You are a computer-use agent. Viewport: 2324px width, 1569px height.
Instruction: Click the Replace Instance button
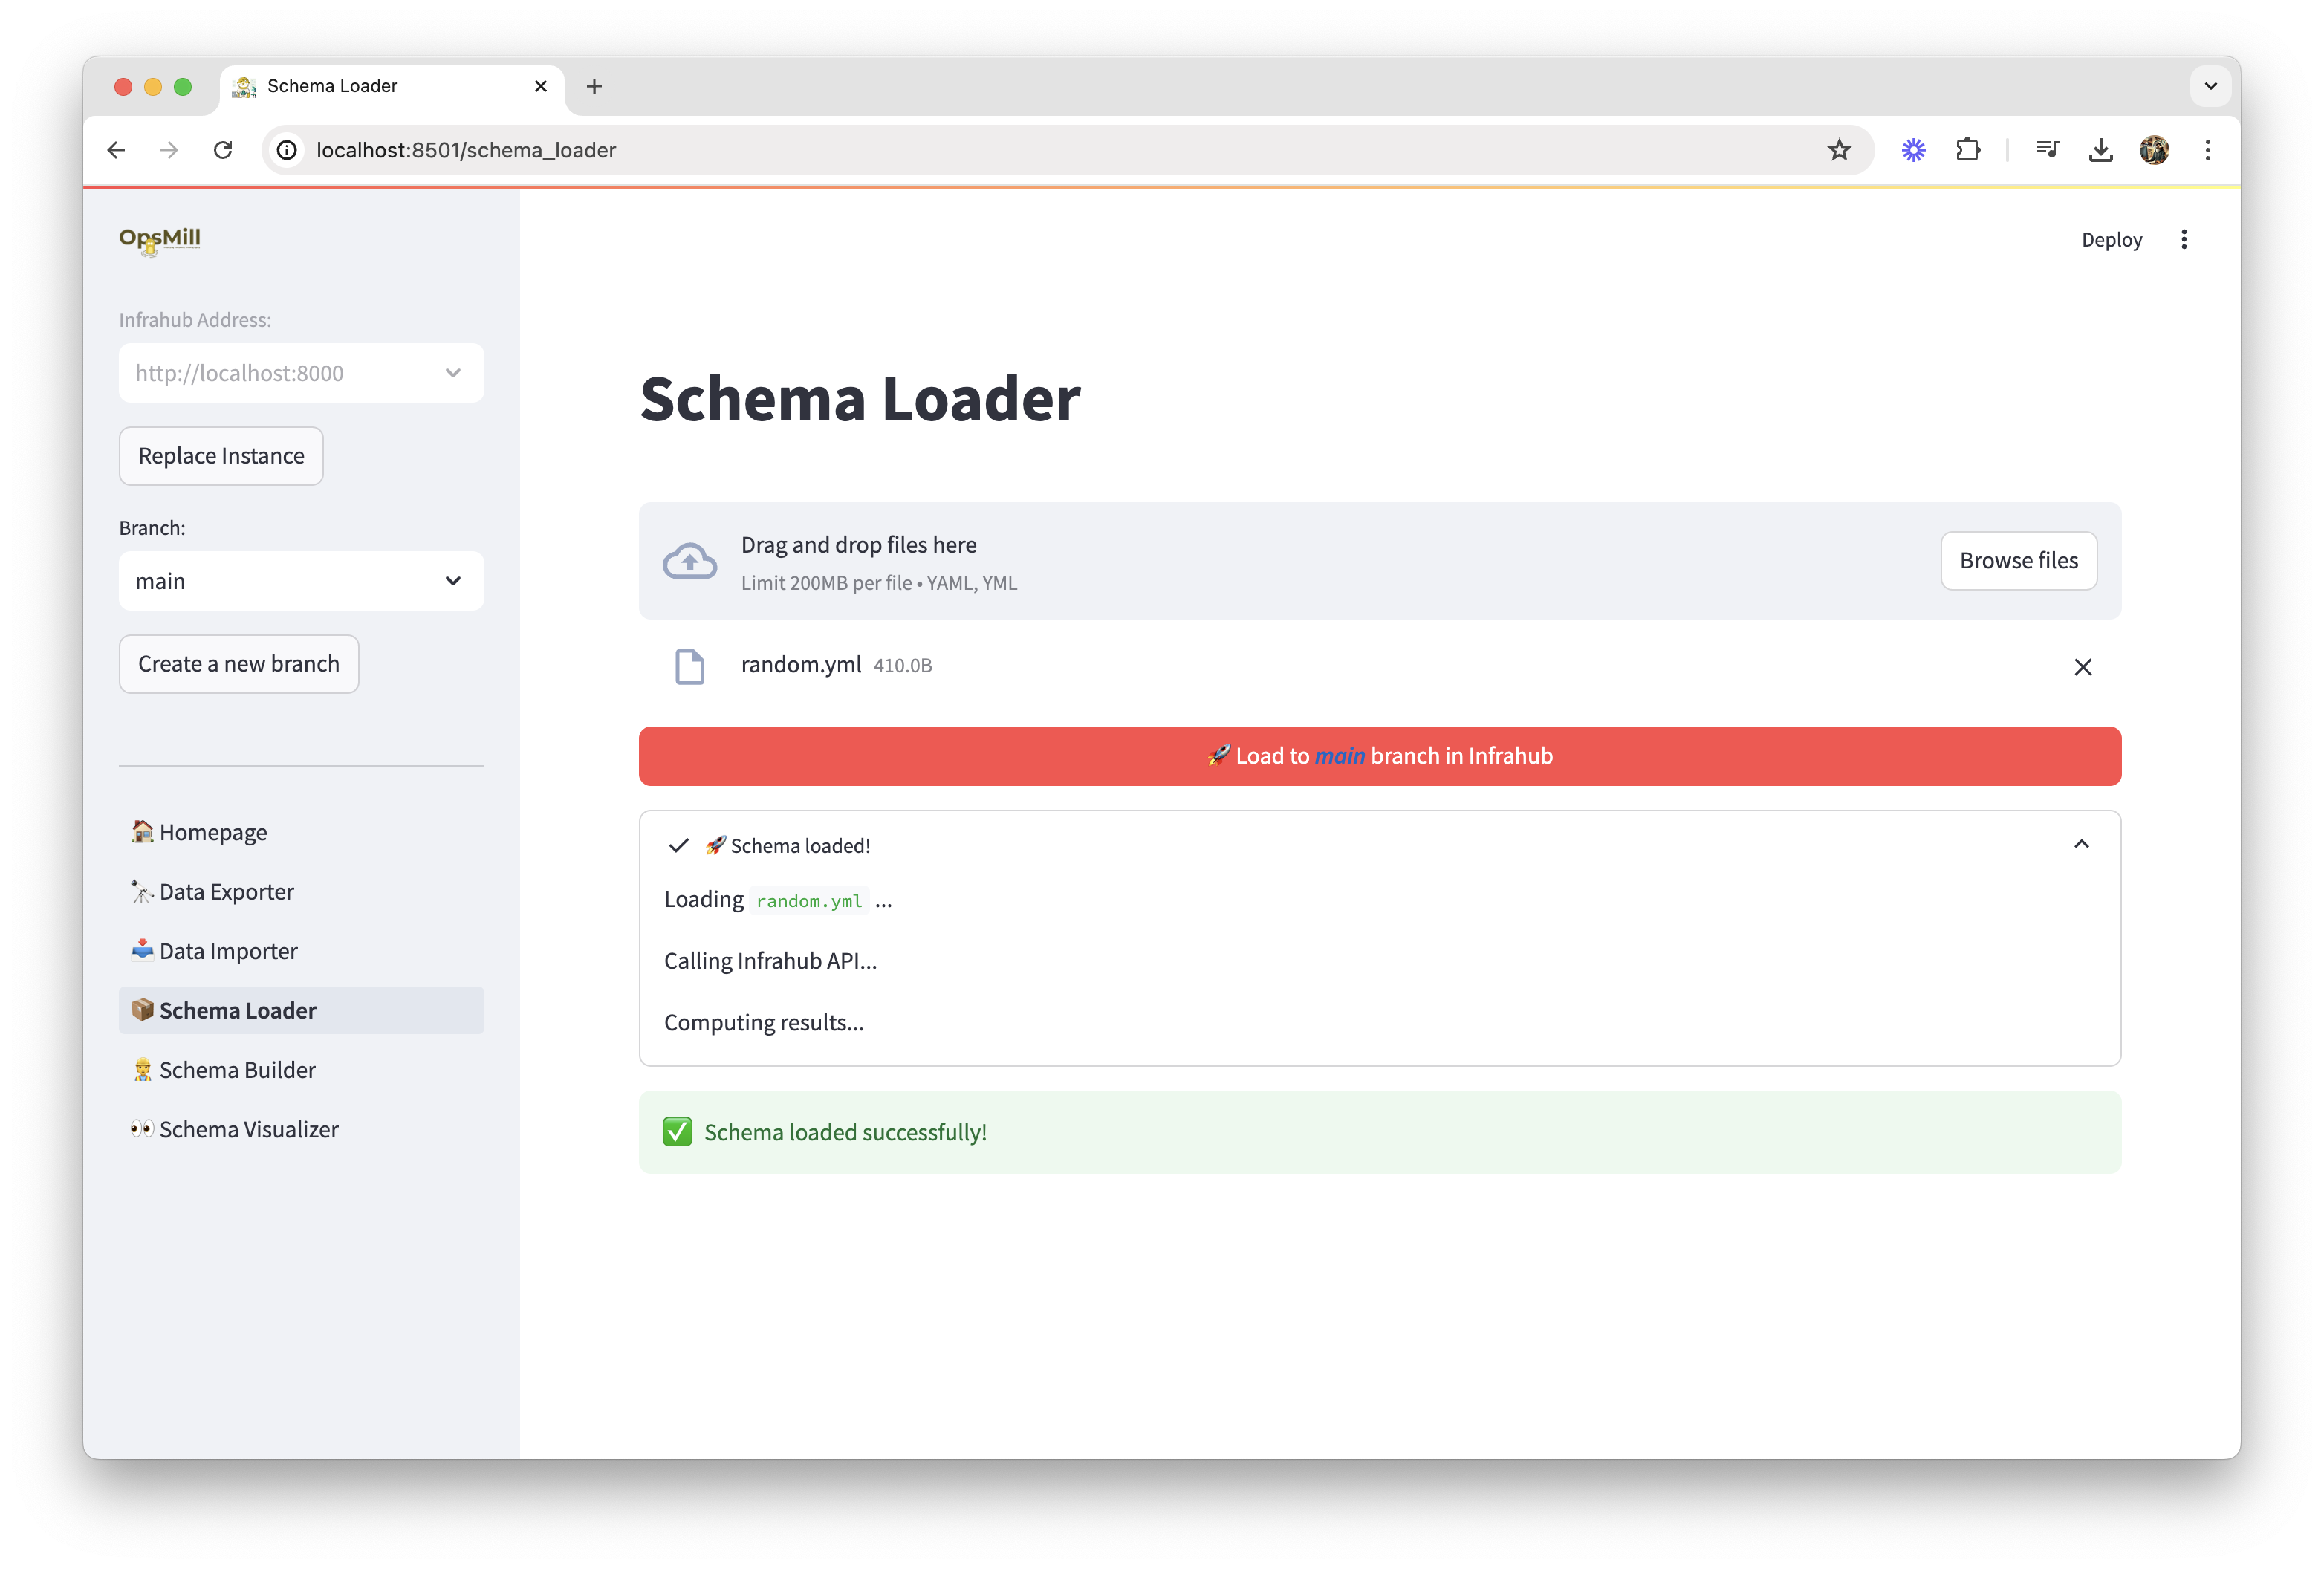(221, 455)
